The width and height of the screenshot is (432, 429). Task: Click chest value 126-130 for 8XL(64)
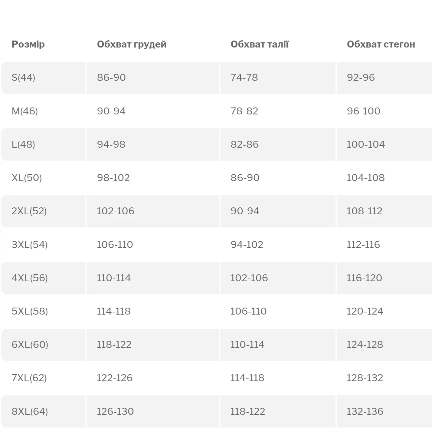tap(115, 411)
